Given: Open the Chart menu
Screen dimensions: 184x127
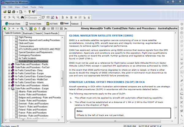Looking at the screenshot, I should pyautogui.click(x=25, y=7).
